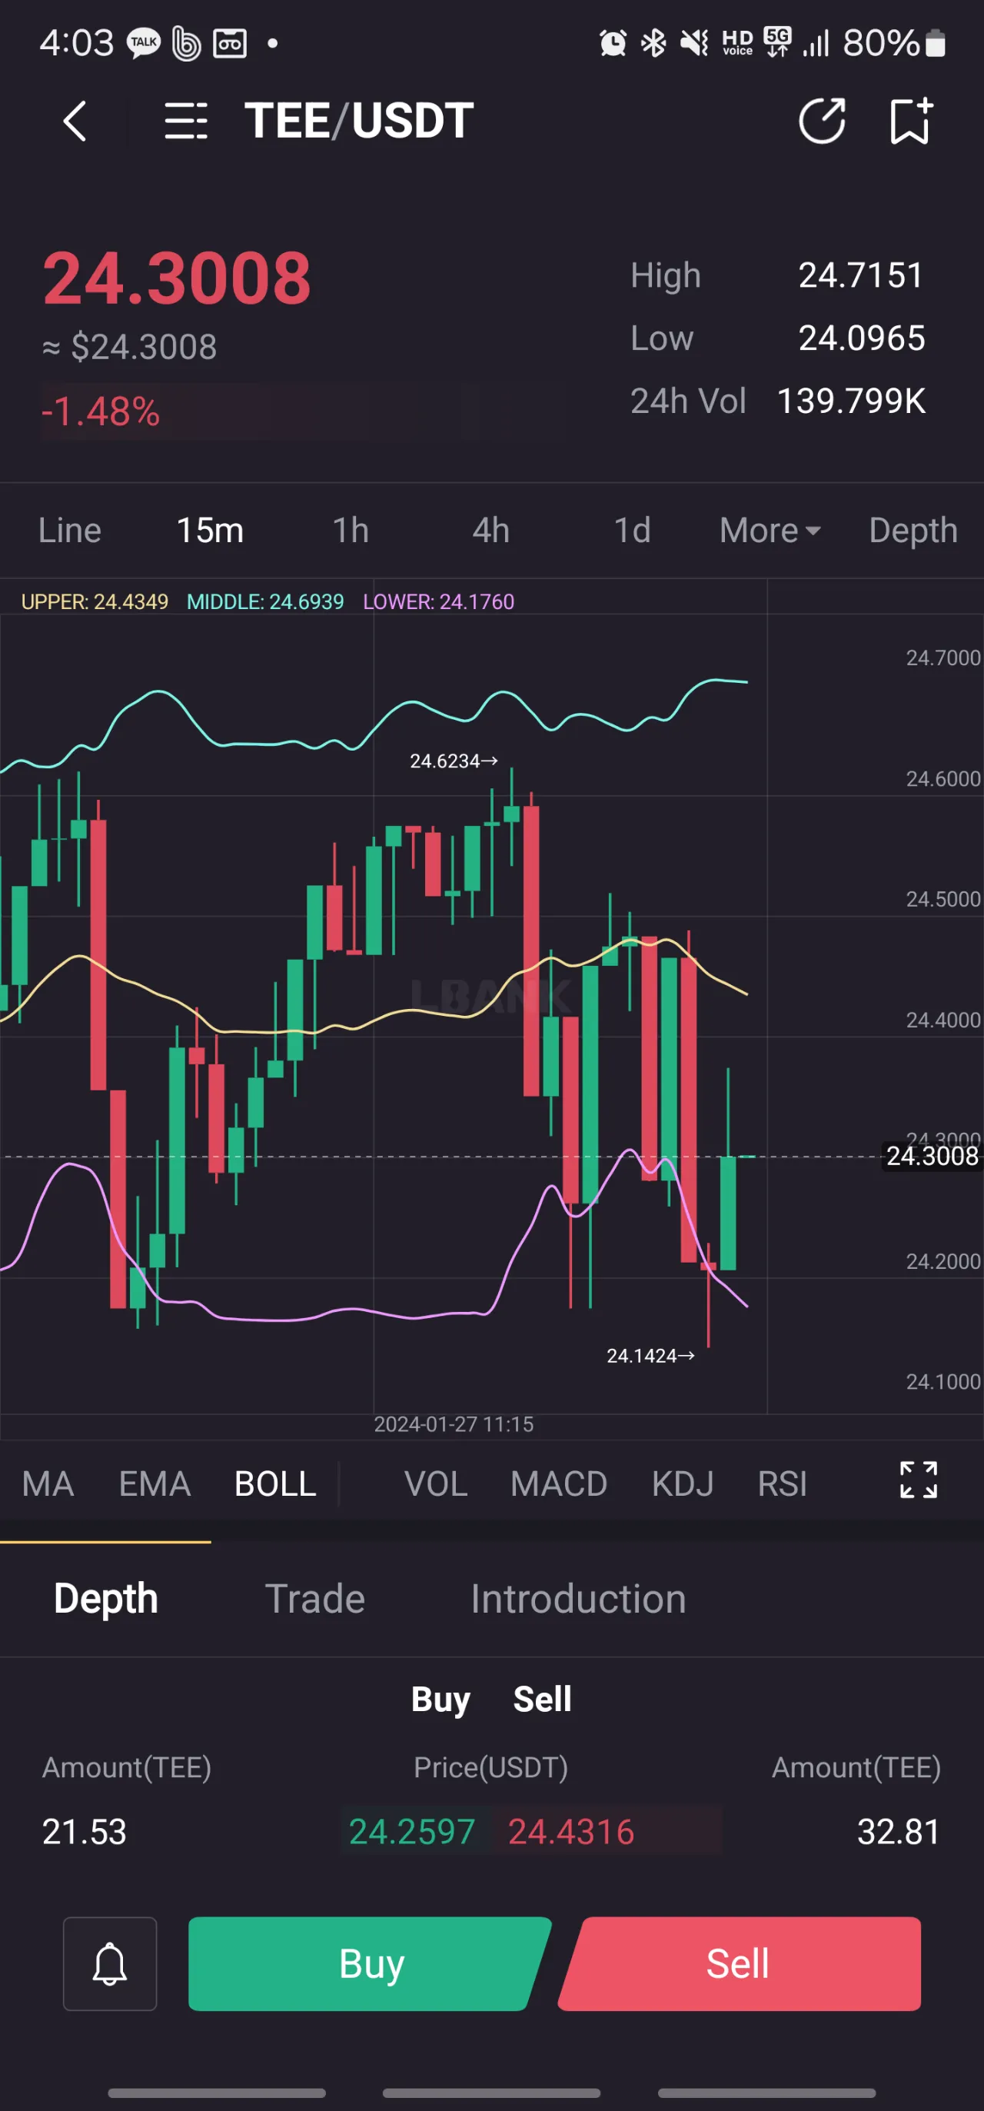Switch to the Trade tab
Viewport: 984px width, 2111px height.
(314, 1599)
